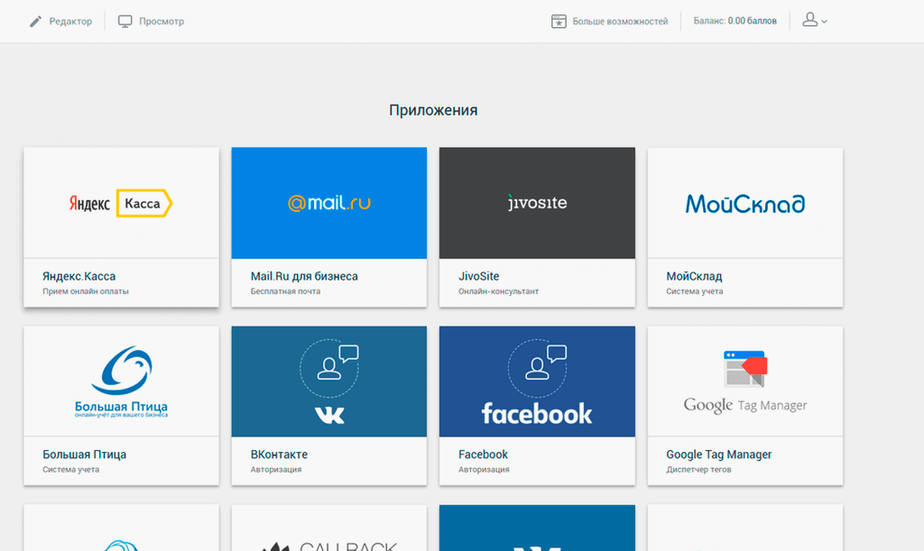Switch to Просмотр mode
Viewport: 924px width, 551px height.
click(162, 22)
